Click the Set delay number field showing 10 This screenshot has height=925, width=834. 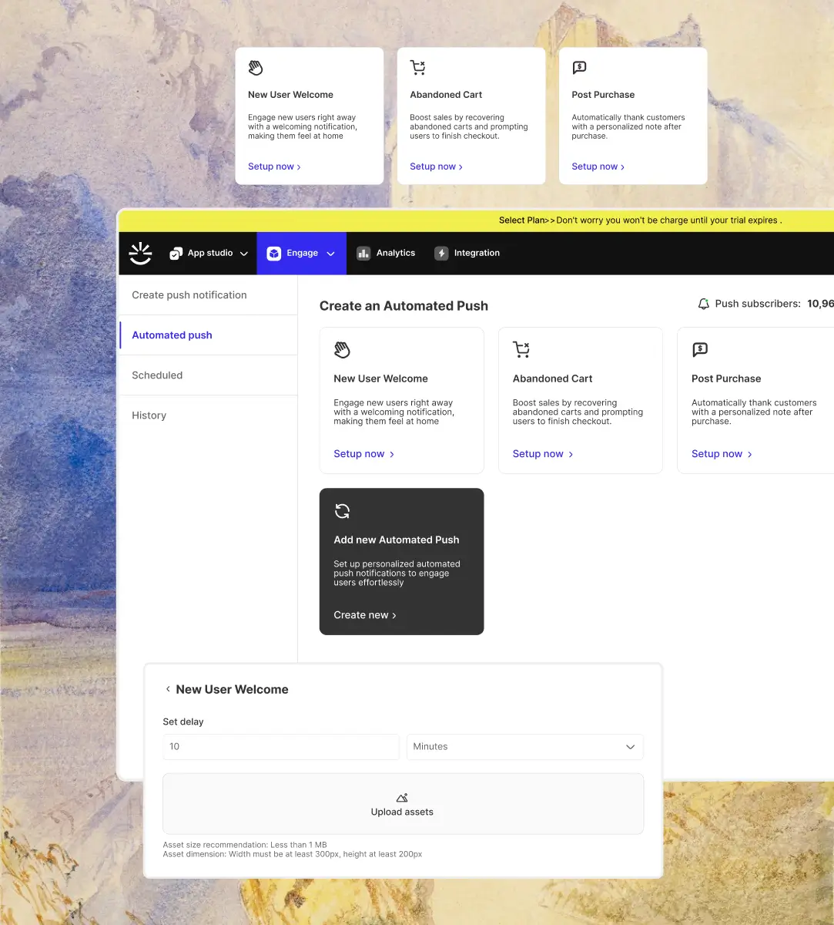pos(281,747)
